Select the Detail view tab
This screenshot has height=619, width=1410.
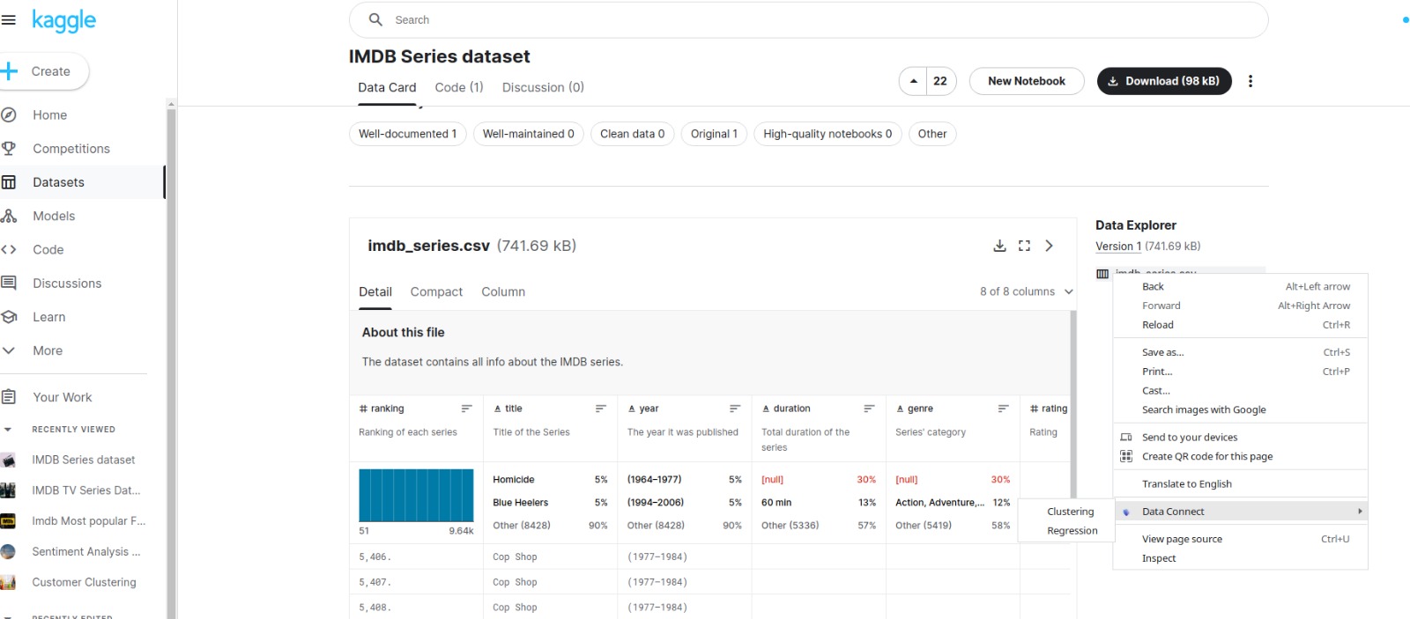pos(375,291)
